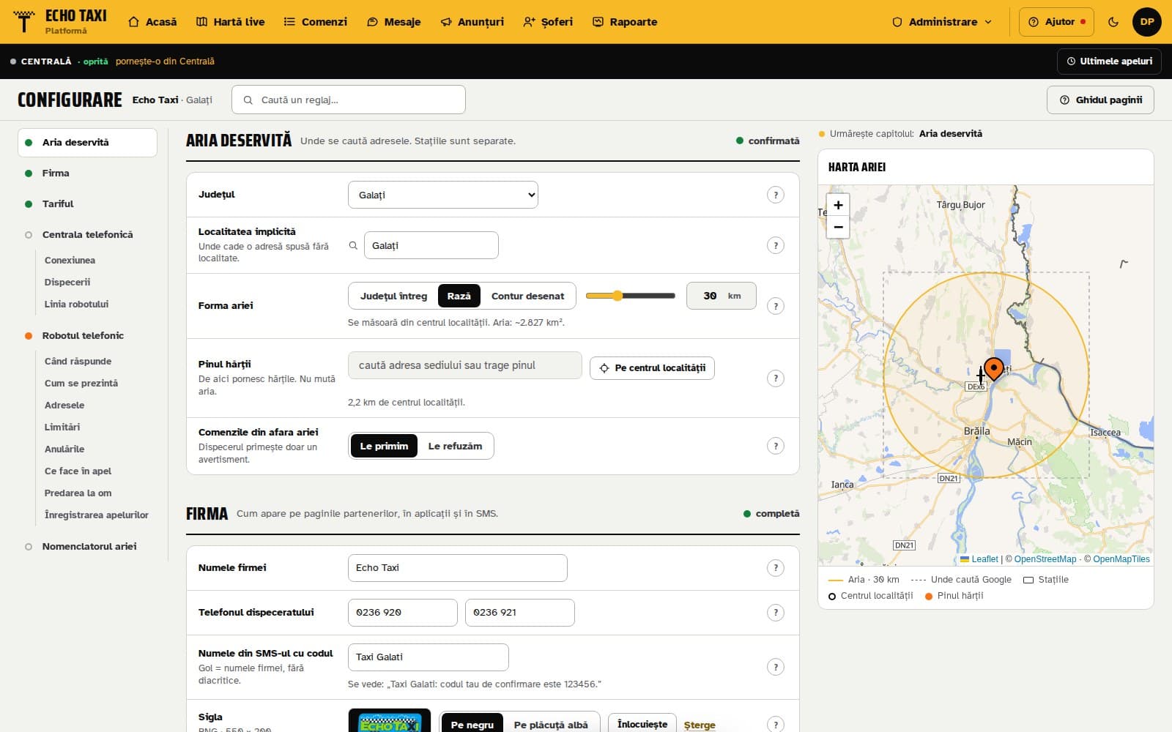Click the Sigla logo thumbnail
This screenshot has height=732, width=1172.
point(390,721)
